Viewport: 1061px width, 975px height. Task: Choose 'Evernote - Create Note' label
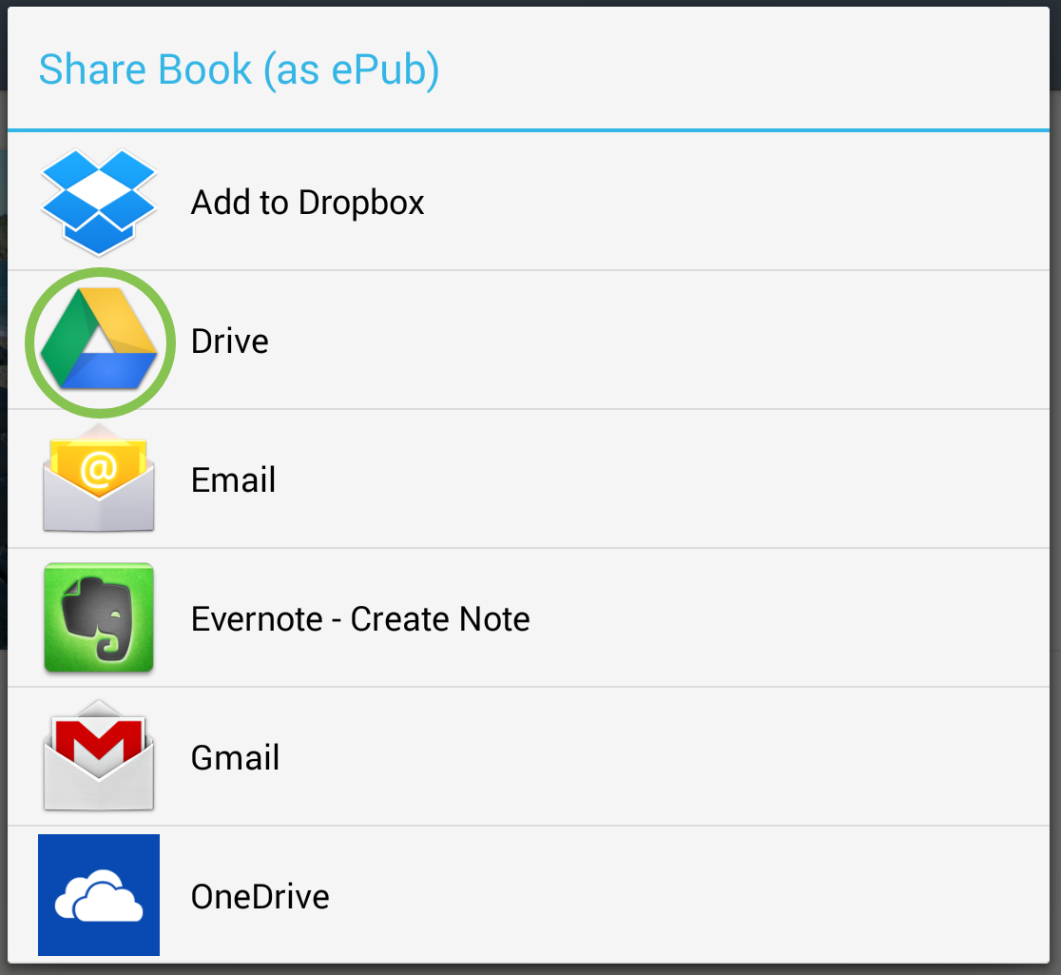click(360, 619)
